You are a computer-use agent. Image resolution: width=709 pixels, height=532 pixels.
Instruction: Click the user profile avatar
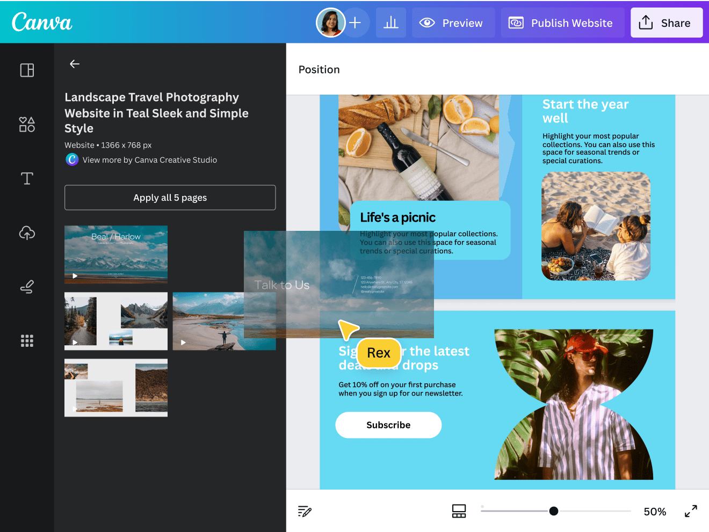[x=330, y=23]
